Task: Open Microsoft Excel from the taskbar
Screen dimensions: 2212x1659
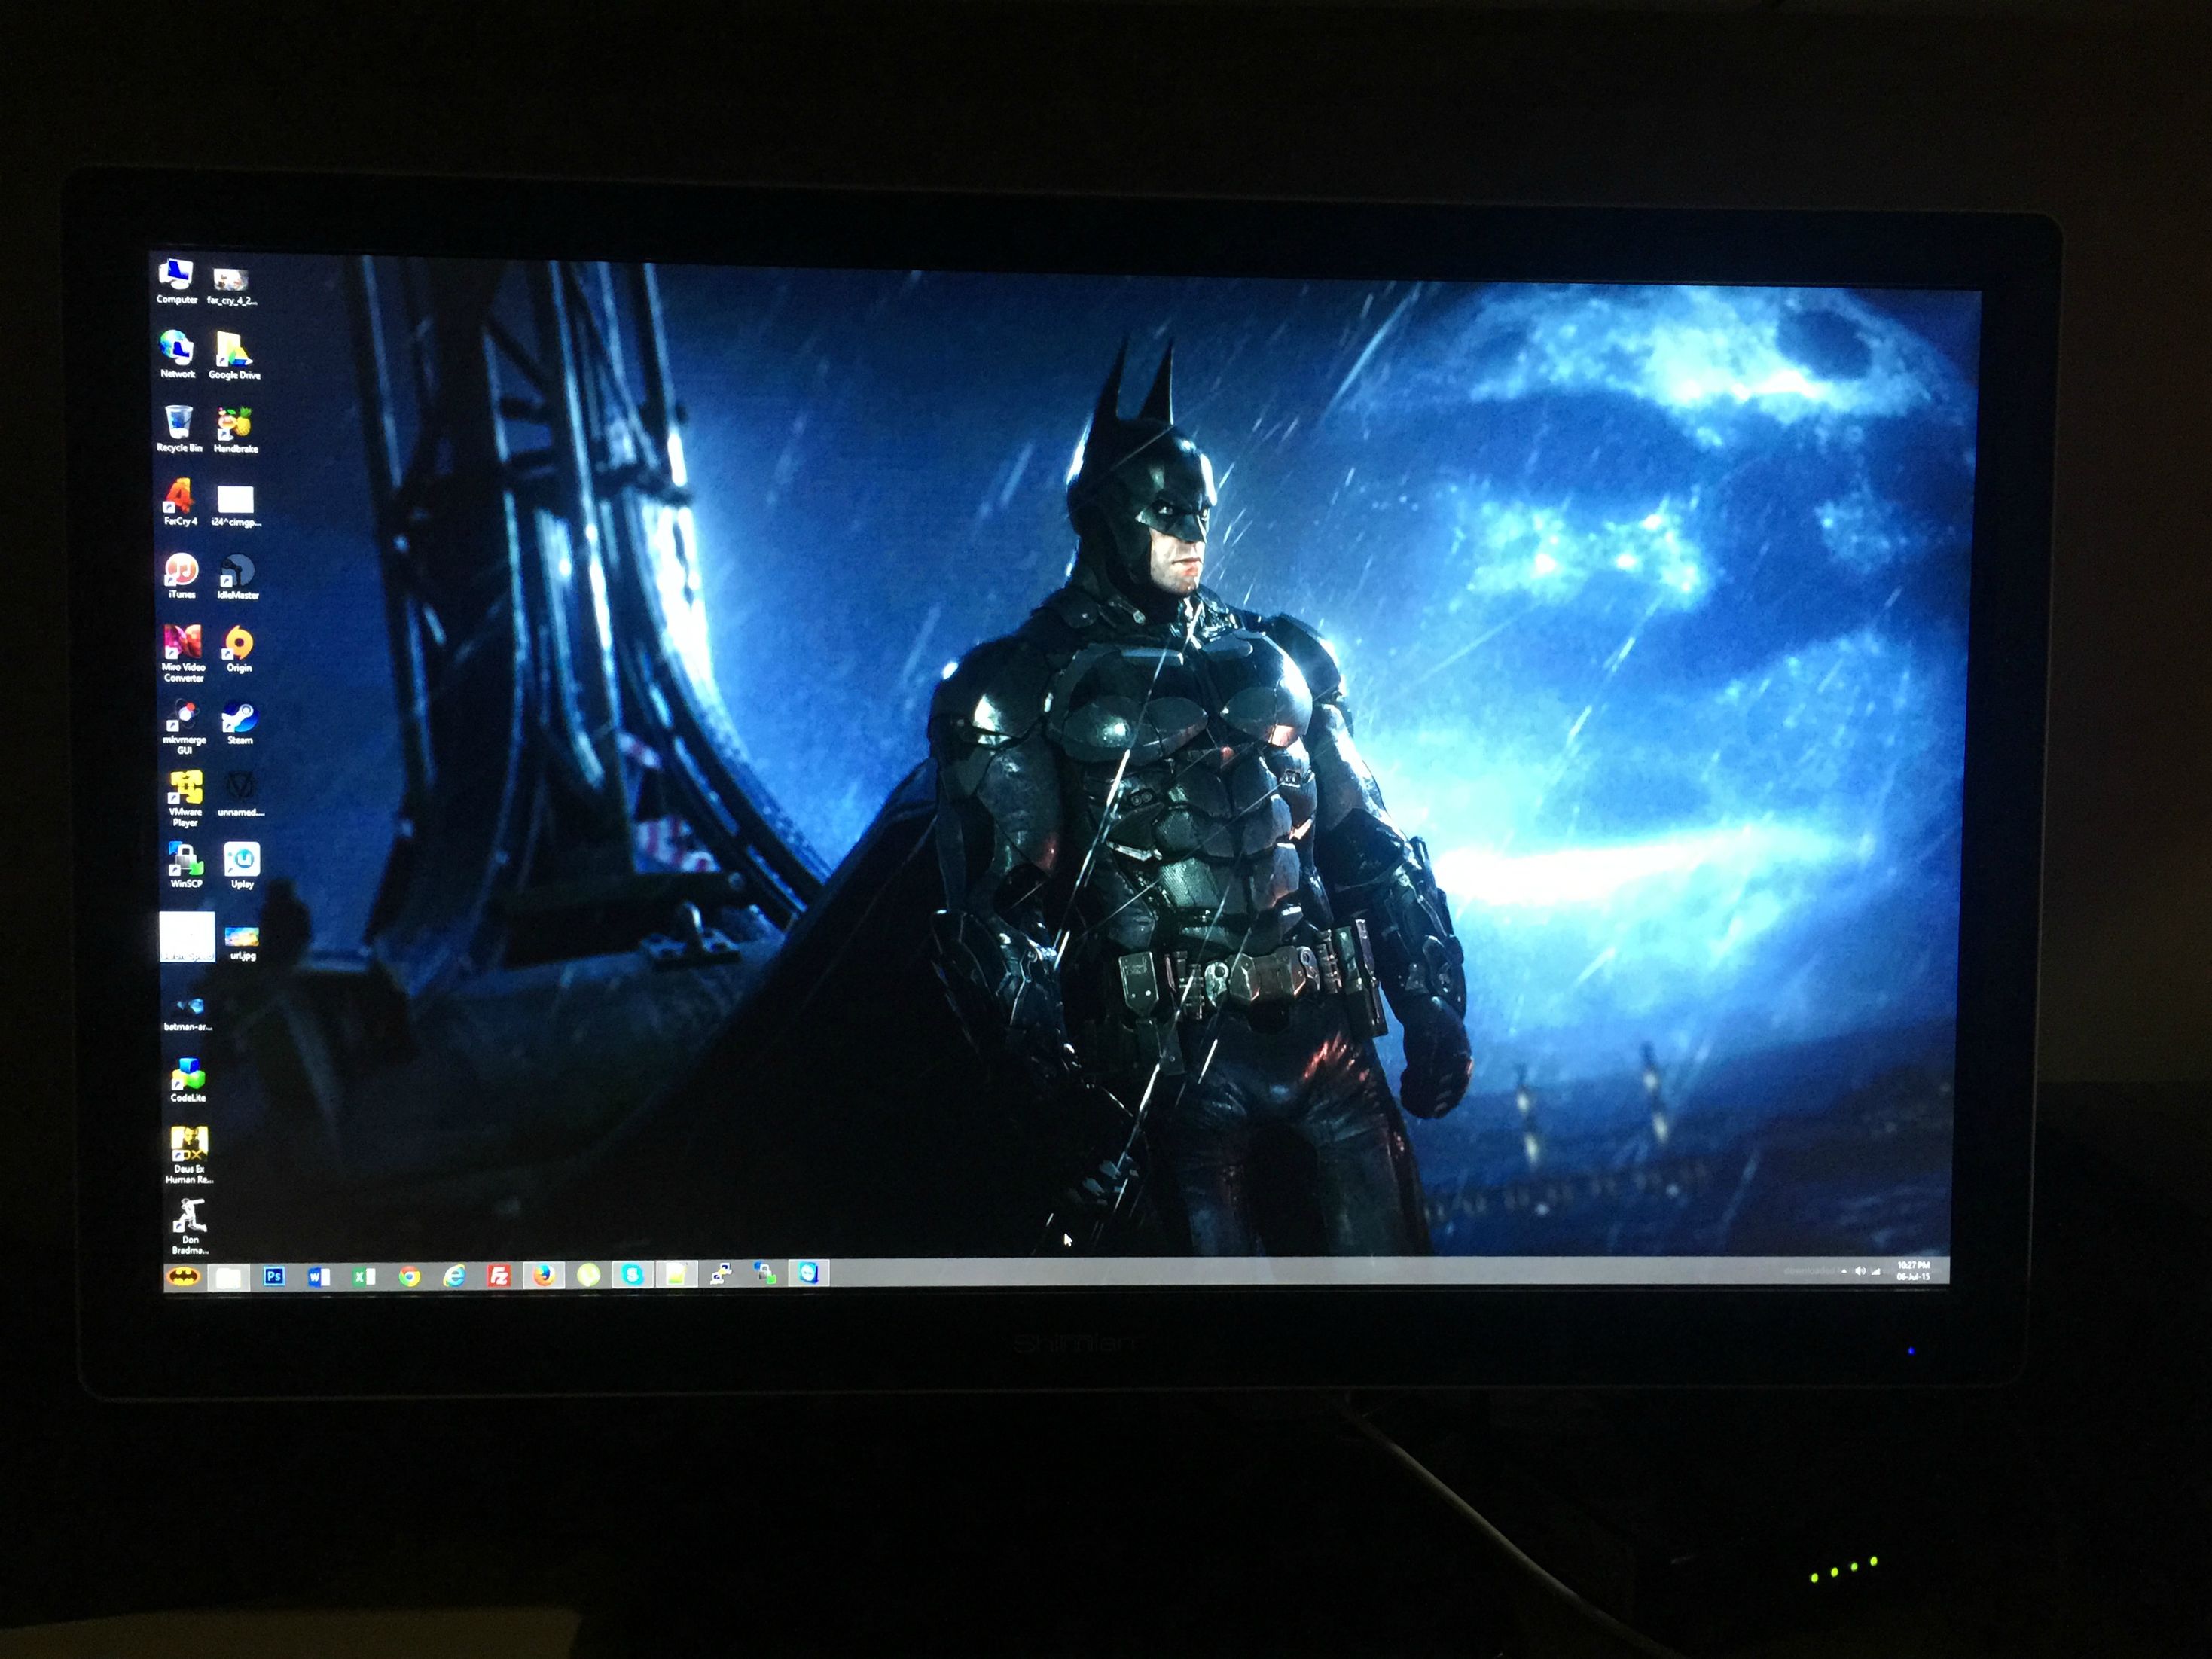Action: pos(364,1277)
